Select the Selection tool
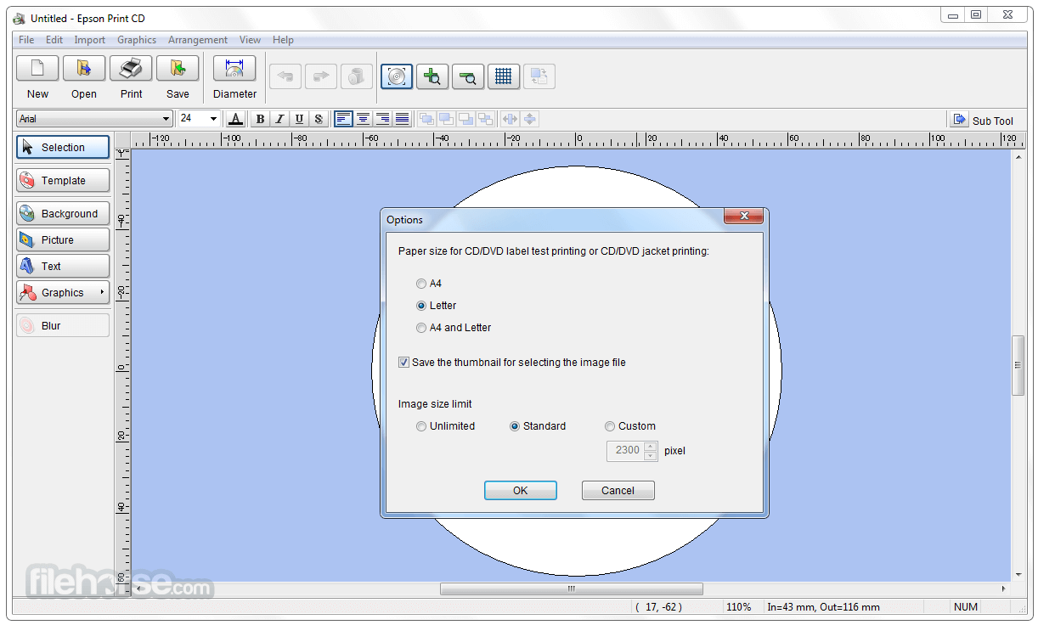Viewport: 1038px width, 625px height. click(x=63, y=147)
